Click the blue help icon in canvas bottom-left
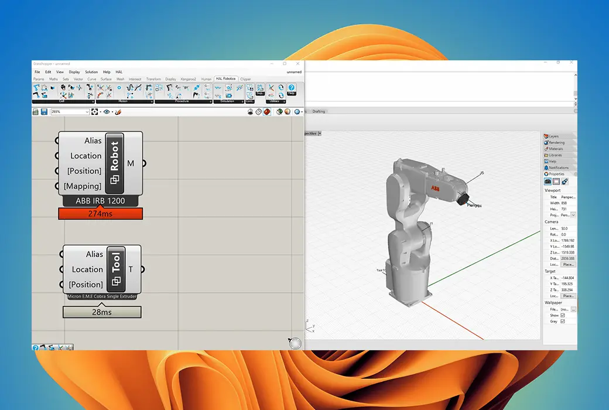Viewport: 609px width, 410px height. point(35,348)
